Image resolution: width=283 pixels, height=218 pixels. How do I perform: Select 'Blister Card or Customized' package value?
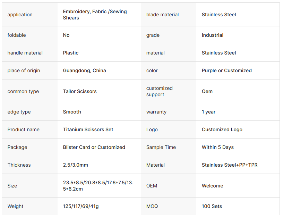94,147
